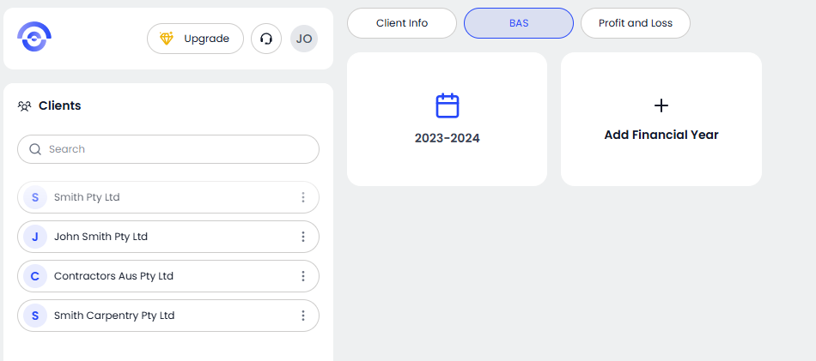This screenshot has width=816, height=361.
Task: Focus the clients Search field
Action: coord(168,149)
